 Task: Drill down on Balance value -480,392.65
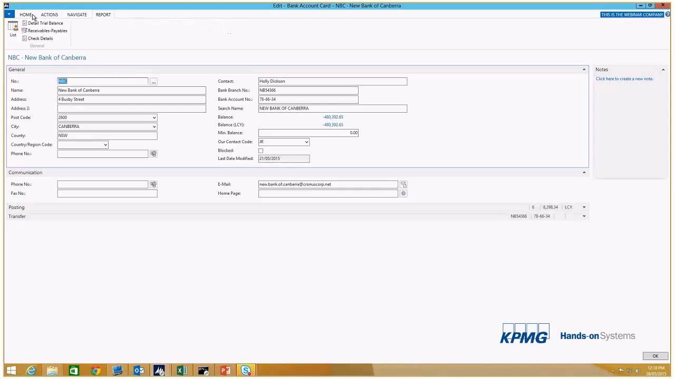point(333,117)
